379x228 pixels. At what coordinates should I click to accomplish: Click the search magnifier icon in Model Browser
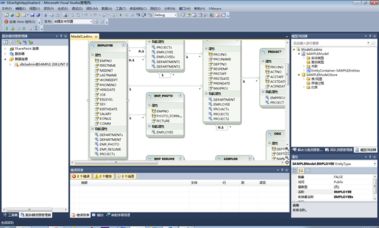(374, 43)
